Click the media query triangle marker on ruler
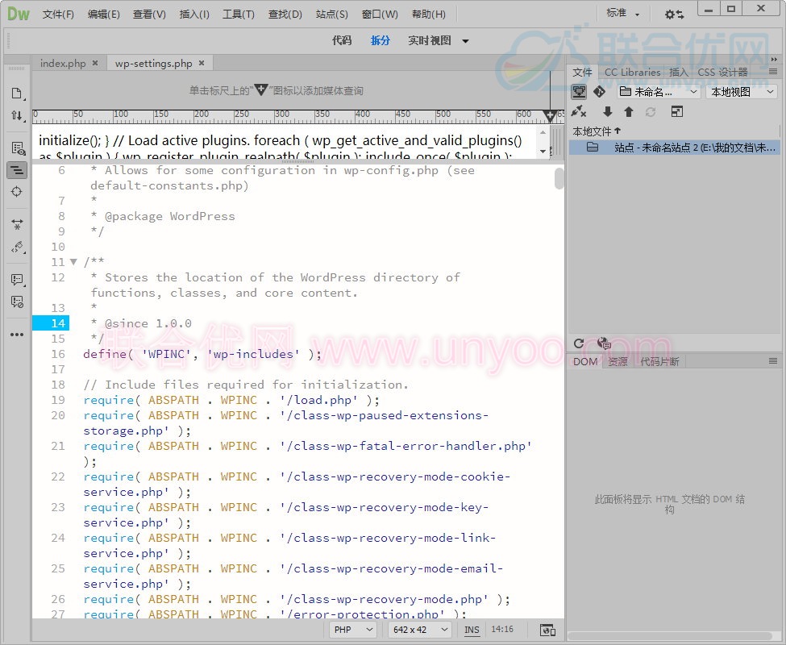786x645 pixels. (x=550, y=116)
